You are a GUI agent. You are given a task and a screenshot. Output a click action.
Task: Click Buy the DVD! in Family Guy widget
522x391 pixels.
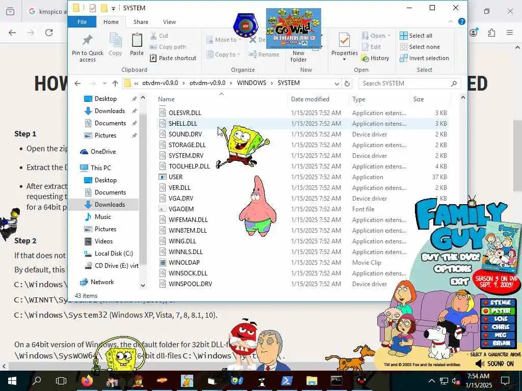click(451, 257)
